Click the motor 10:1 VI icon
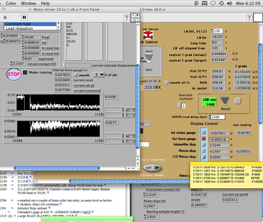Image resolution: width=263 pixels, height=222 pixels. (x=135, y=17)
